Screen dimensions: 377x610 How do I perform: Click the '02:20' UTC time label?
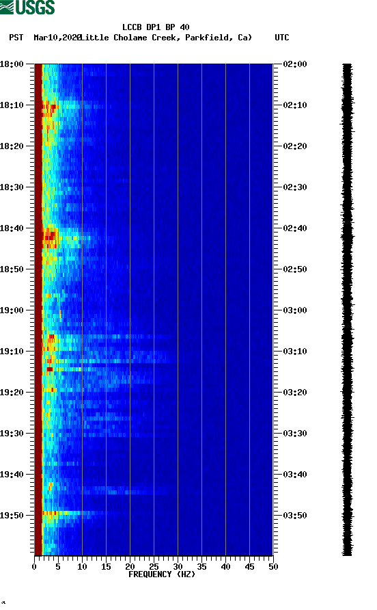tap(295, 146)
